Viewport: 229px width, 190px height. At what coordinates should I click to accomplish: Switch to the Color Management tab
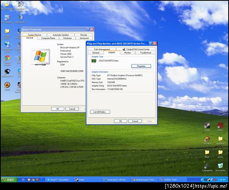click(x=102, y=49)
